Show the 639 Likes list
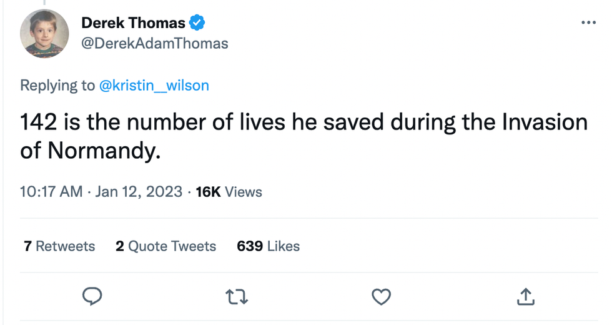The width and height of the screenshot is (612, 325). point(268,246)
